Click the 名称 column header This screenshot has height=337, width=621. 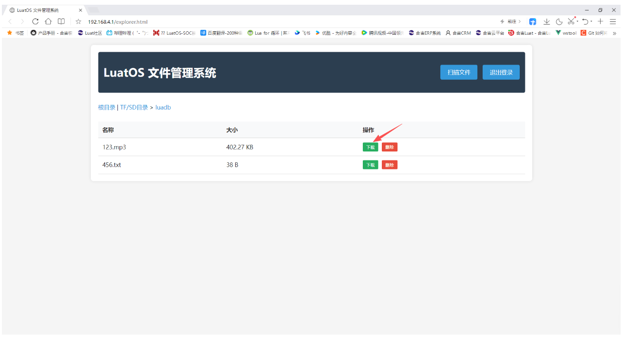click(108, 130)
